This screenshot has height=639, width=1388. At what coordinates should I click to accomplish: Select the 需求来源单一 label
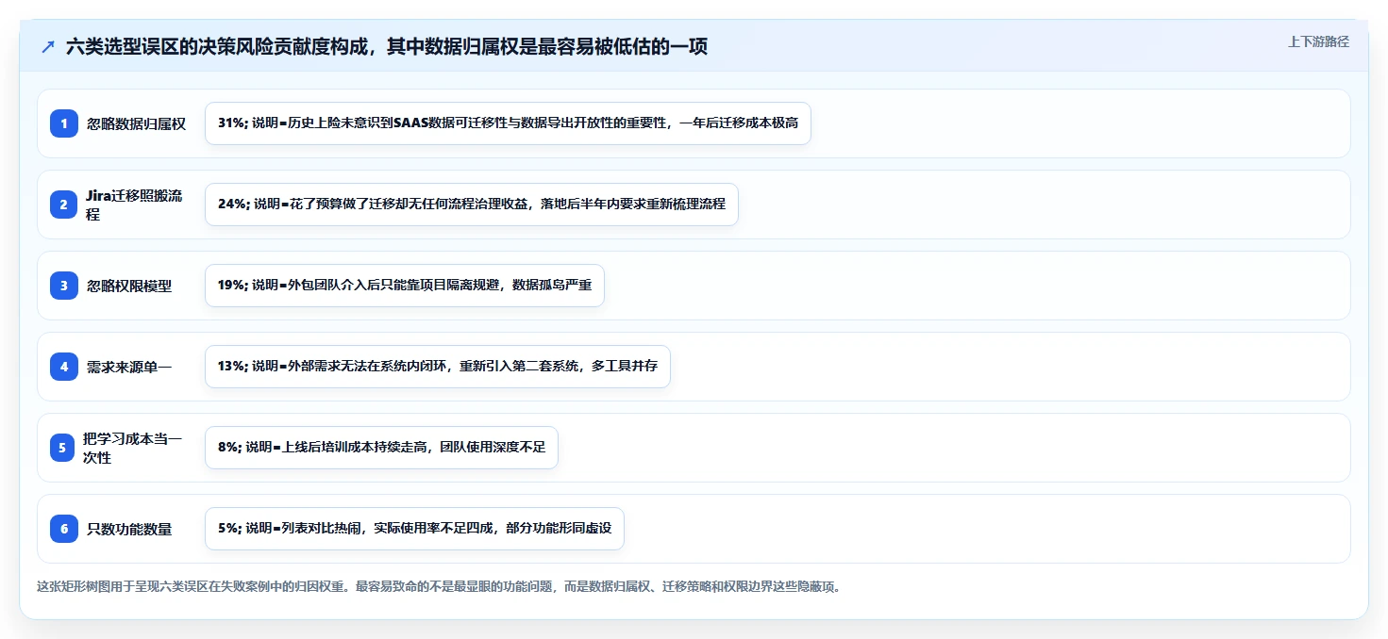[129, 367]
